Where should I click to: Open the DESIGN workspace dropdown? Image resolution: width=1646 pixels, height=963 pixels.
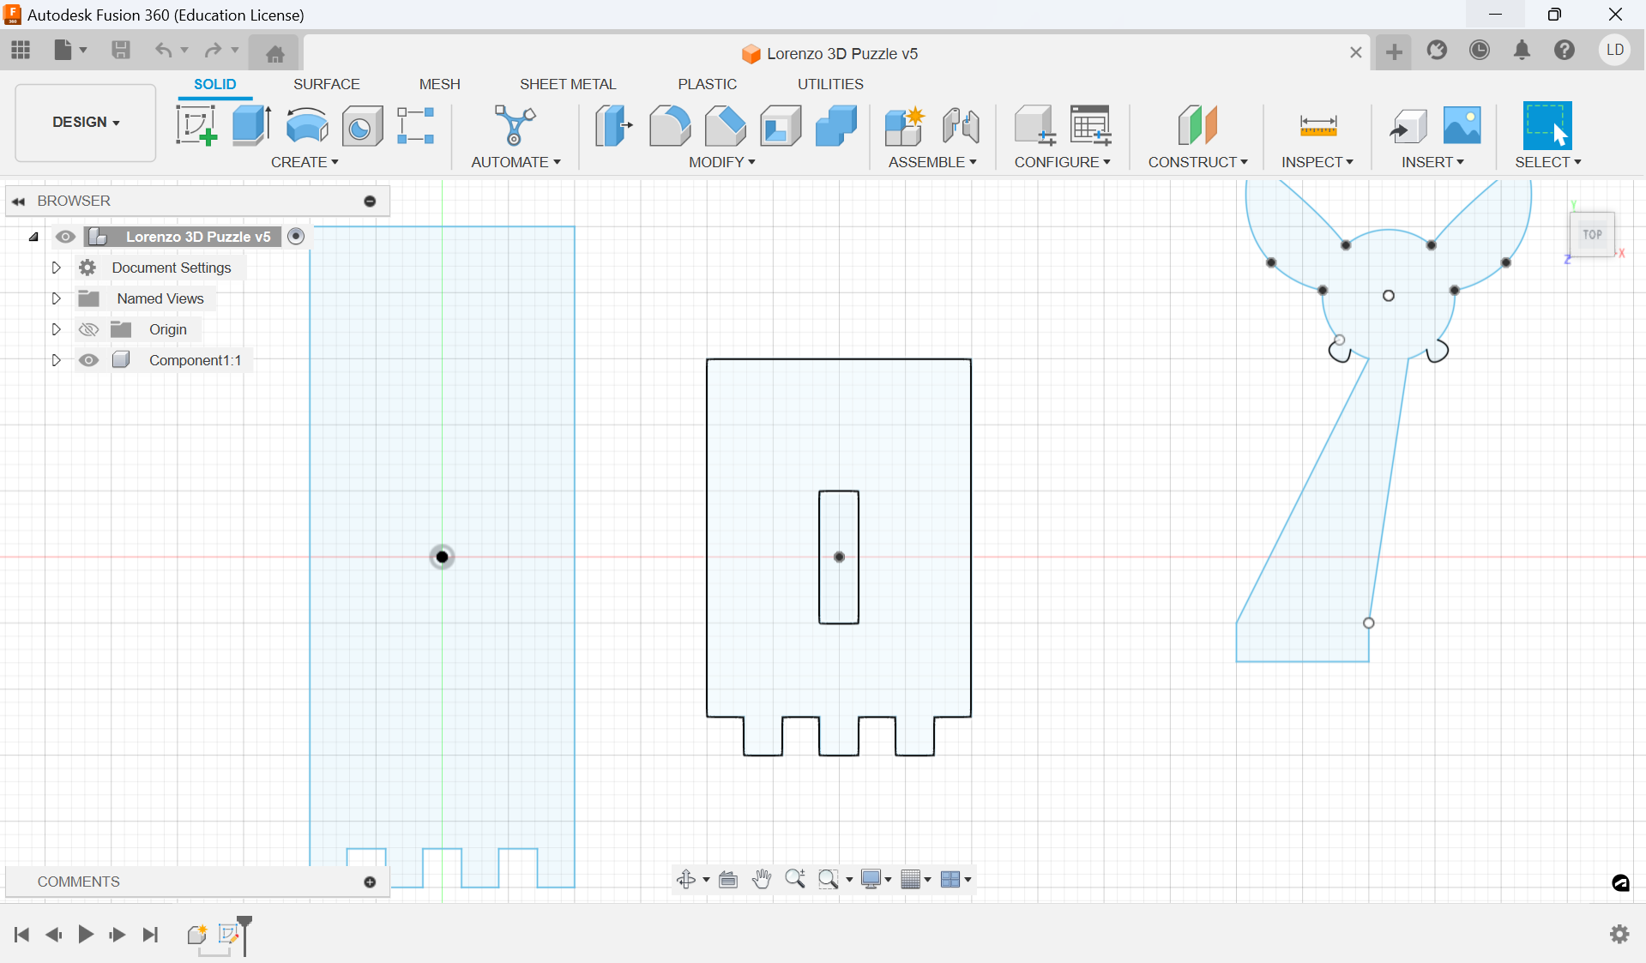86,122
